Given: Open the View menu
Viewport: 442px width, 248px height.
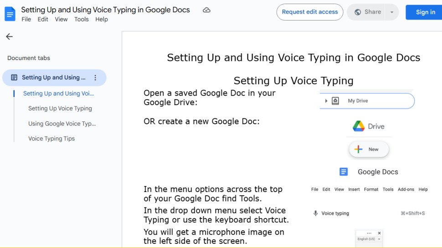Looking at the screenshot, I should pos(61,20).
